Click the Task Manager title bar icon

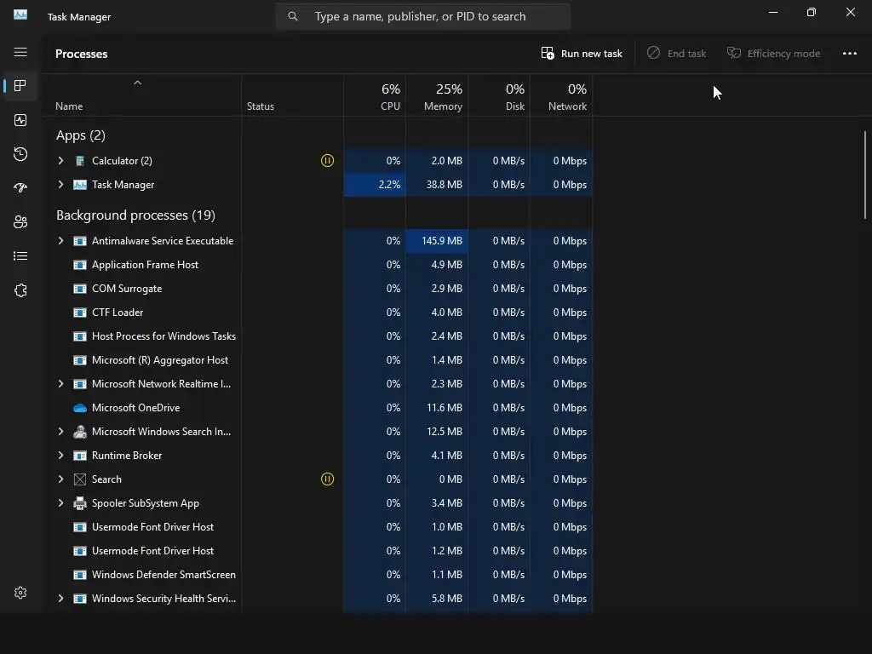coord(20,15)
